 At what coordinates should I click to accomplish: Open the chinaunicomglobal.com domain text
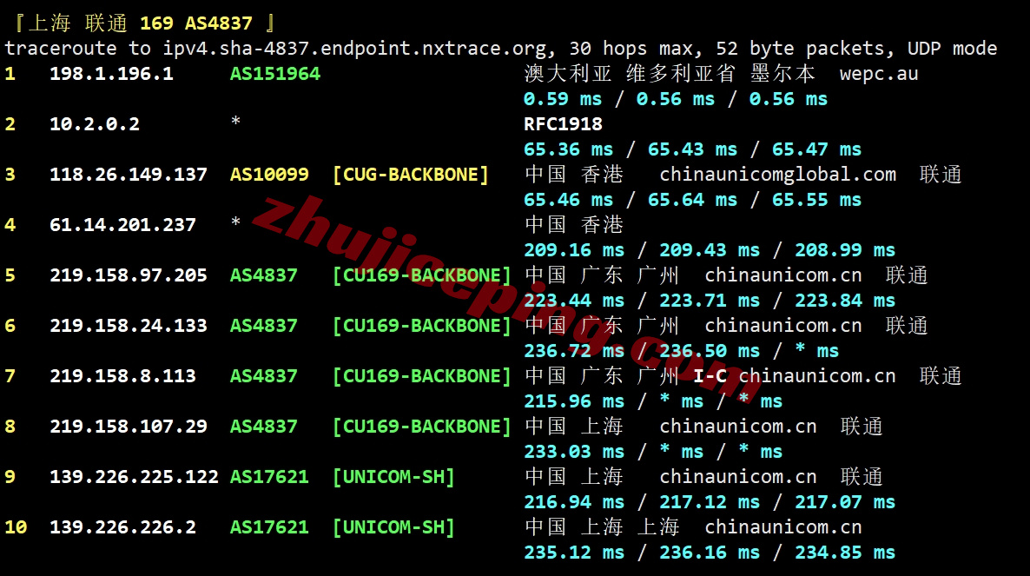click(777, 175)
